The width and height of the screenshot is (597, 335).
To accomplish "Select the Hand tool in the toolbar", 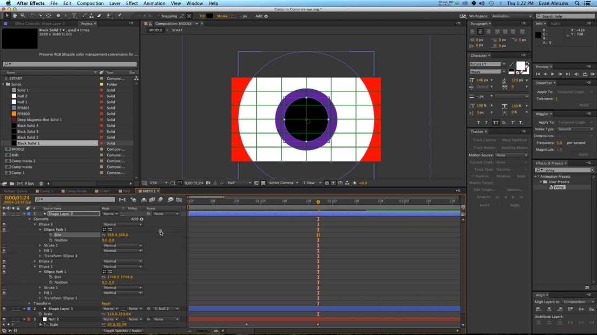I will tap(15, 16).
